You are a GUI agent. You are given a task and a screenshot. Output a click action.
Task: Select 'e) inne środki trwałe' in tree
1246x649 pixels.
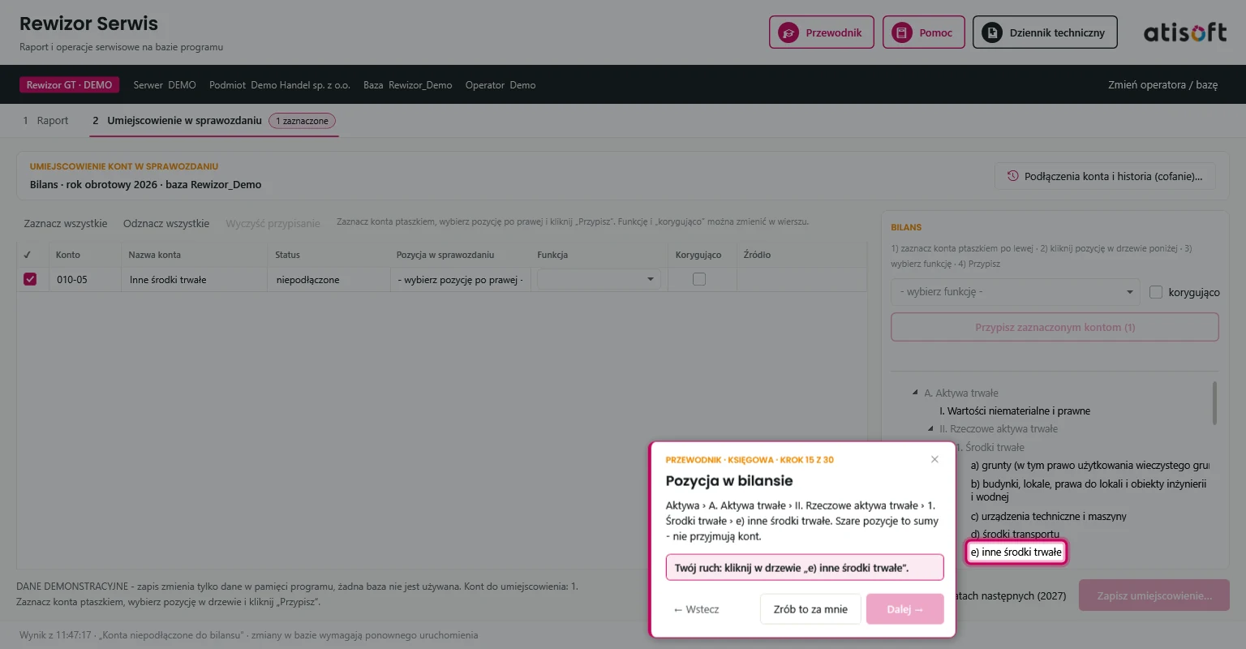coord(1016,552)
